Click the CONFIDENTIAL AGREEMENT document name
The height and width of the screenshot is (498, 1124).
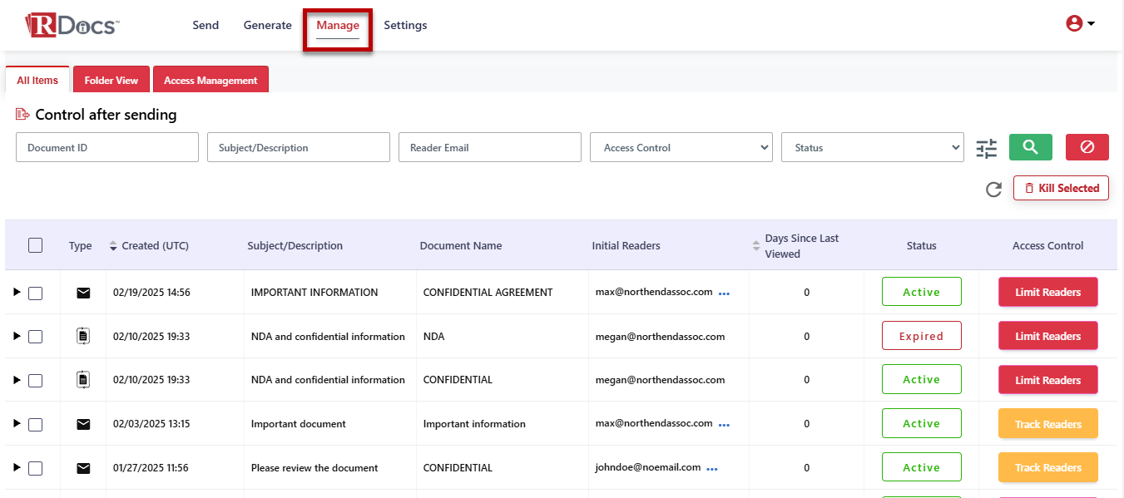(x=488, y=293)
